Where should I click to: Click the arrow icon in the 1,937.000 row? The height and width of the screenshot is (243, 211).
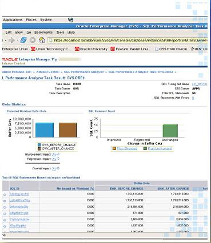(5, 226)
